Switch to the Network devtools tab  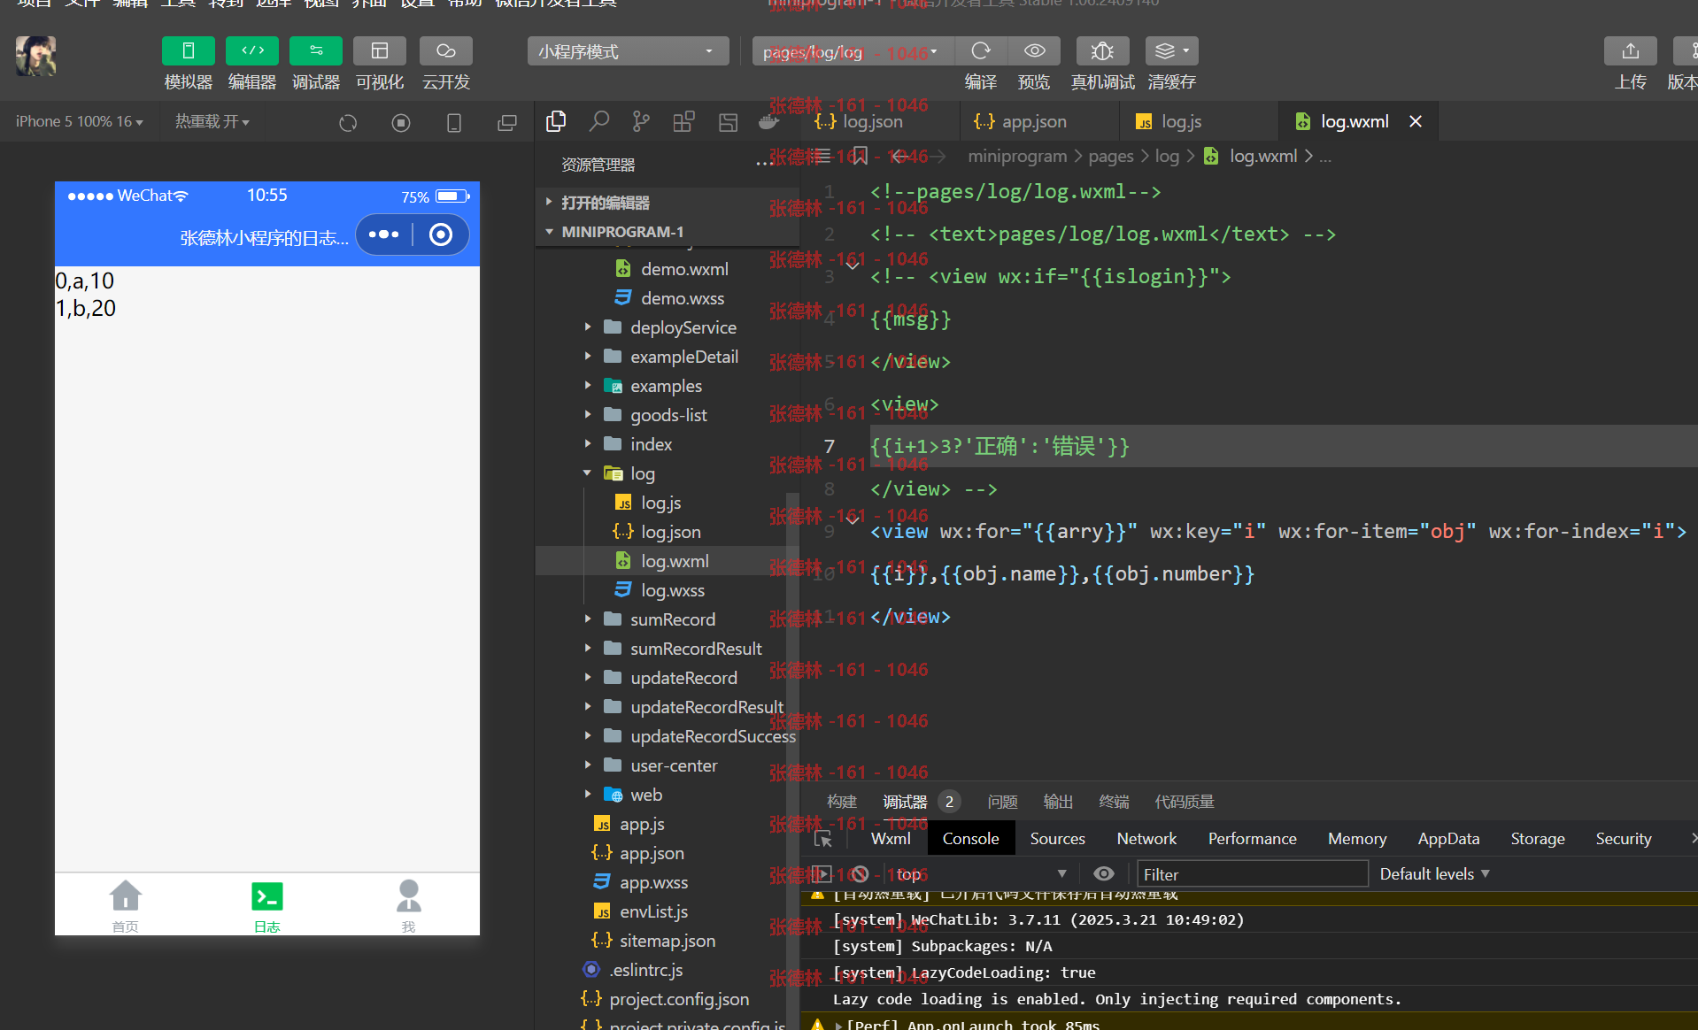pyautogui.click(x=1146, y=838)
